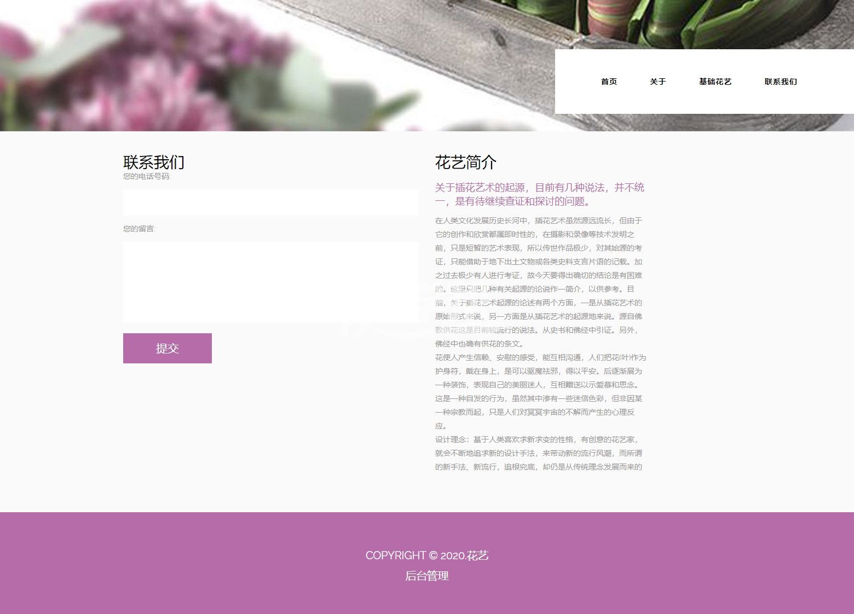This screenshot has width=854, height=614.
Task: Open the 首页 navigation item
Action: (609, 82)
